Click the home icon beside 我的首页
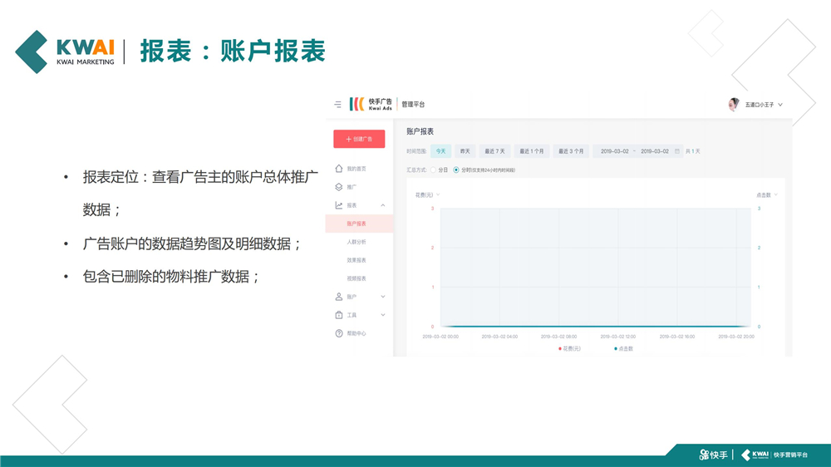The height and width of the screenshot is (467, 831). [339, 169]
